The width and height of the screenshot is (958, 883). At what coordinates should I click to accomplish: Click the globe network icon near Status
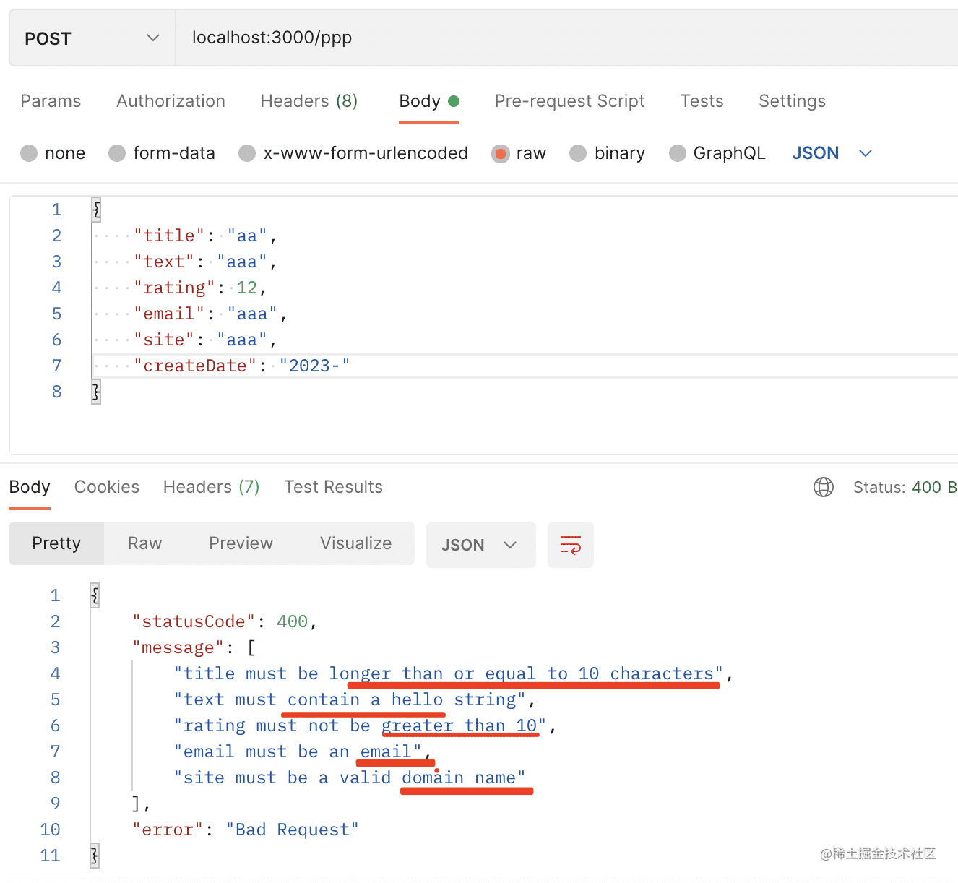tap(823, 487)
